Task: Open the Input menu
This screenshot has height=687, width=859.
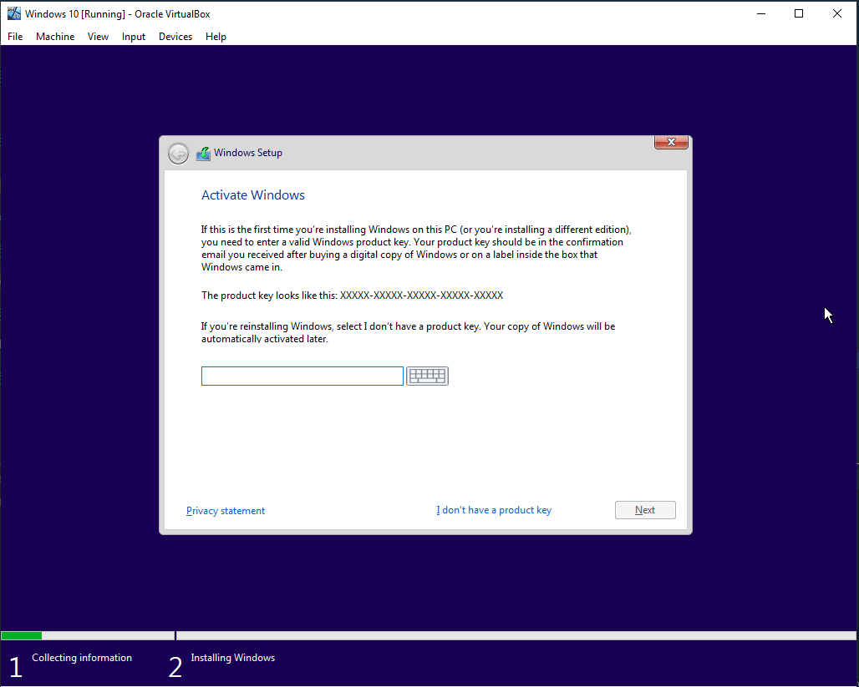Action: coord(134,37)
